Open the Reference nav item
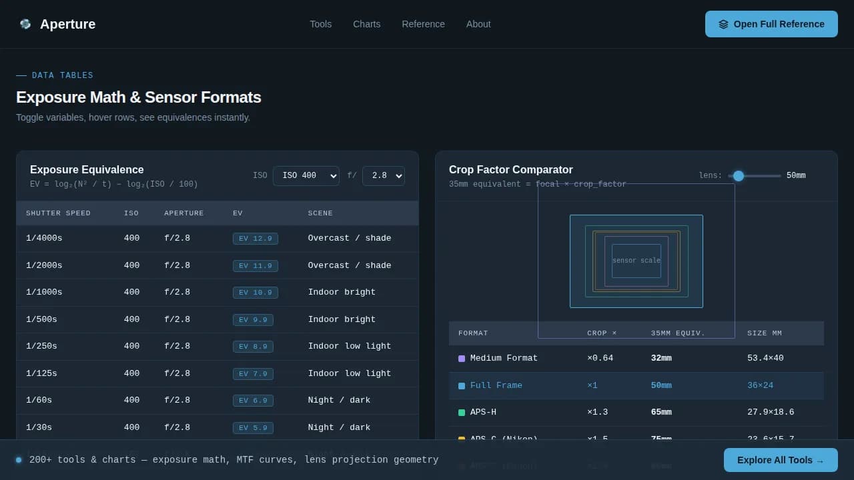 (x=423, y=24)
